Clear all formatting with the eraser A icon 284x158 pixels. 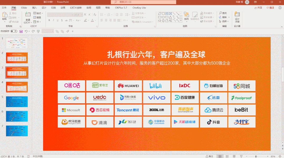[95, 14]
